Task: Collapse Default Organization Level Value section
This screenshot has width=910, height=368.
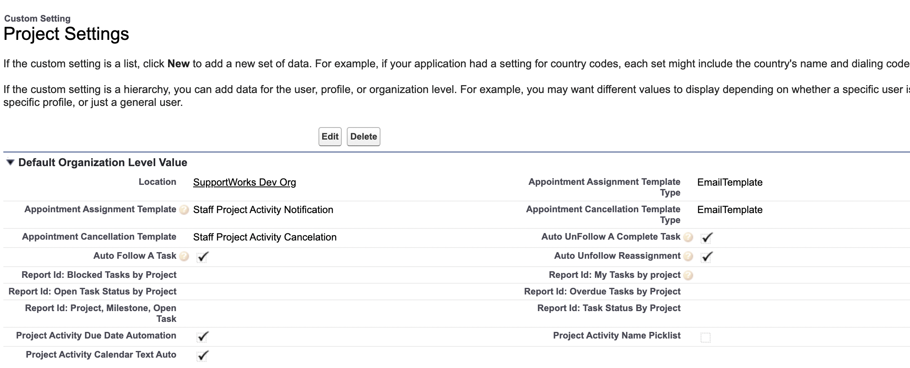Action: click(x=10, y=162)
